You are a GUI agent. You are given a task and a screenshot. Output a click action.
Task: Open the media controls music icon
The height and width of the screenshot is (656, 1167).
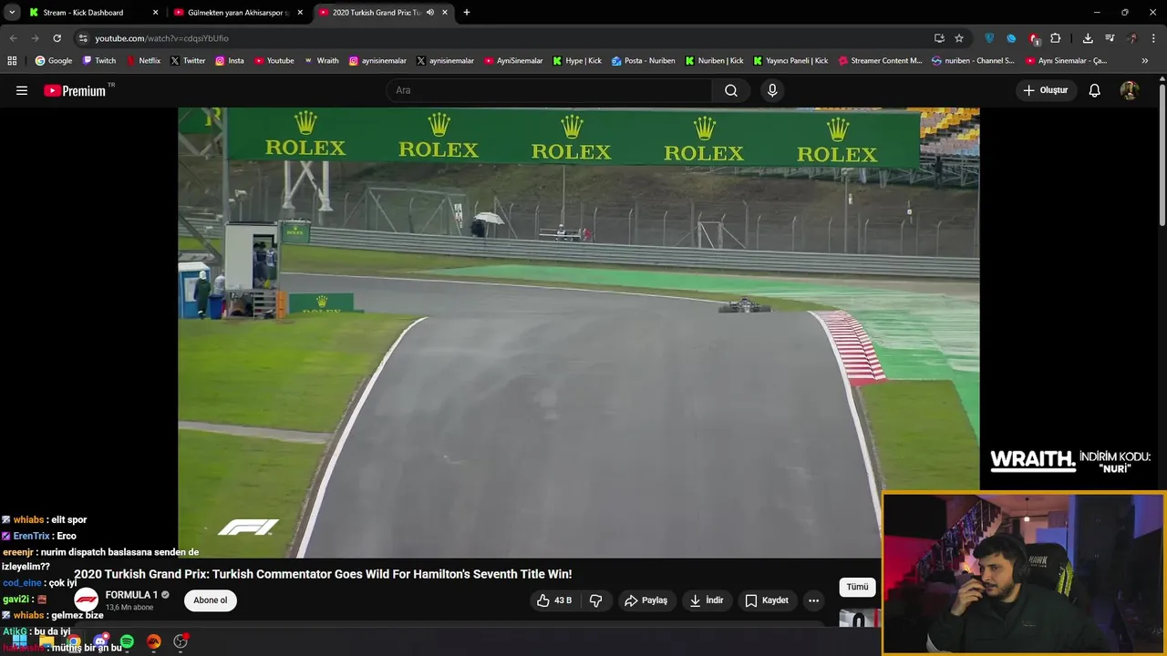[x=1110, y=38]
